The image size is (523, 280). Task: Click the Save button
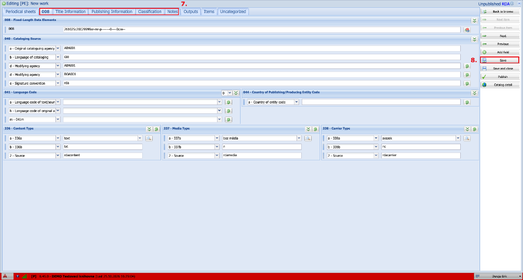click(x=499, y=60)
